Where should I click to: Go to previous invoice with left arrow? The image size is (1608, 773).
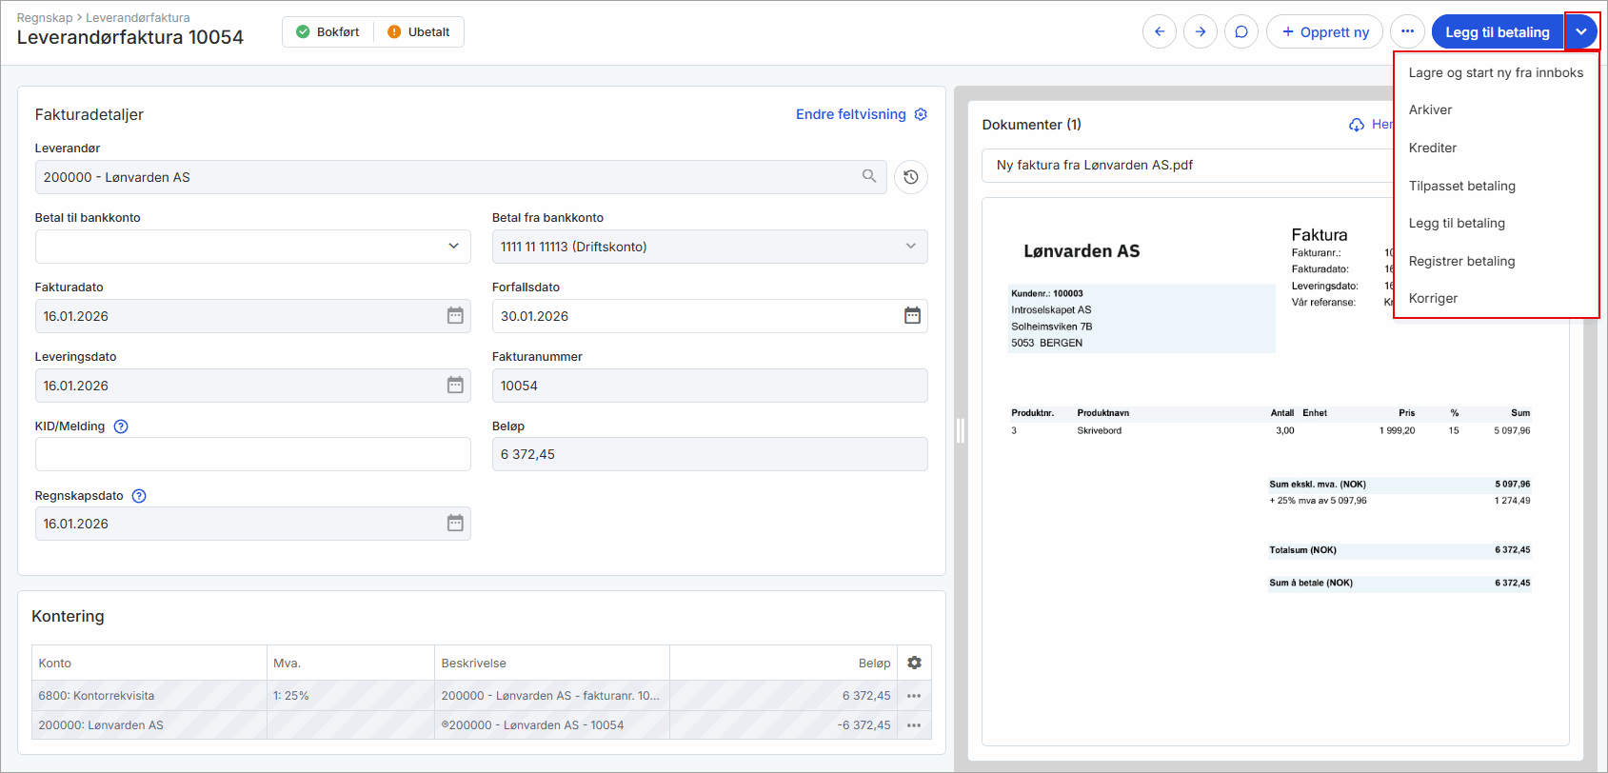[x=1159, y=31]
